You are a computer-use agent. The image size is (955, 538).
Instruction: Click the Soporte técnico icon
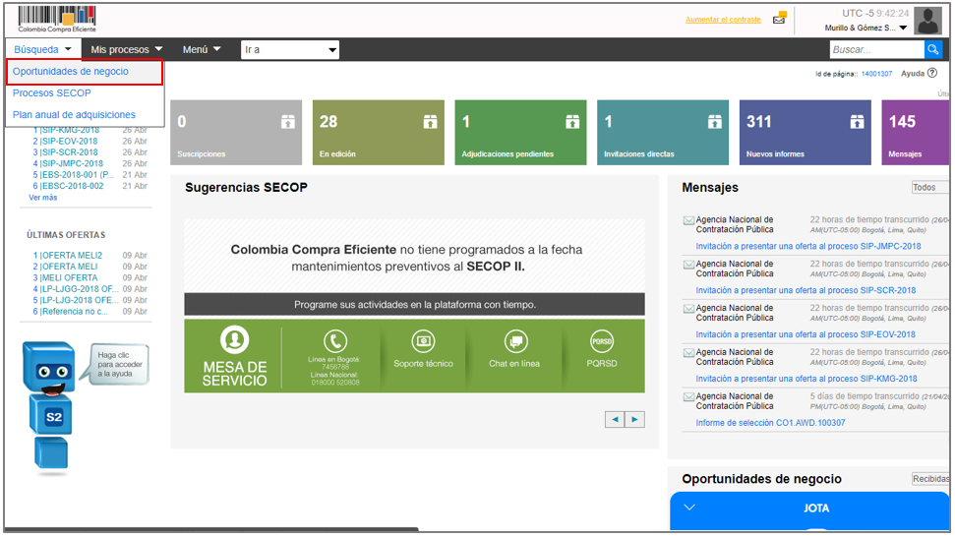point(423,341)
